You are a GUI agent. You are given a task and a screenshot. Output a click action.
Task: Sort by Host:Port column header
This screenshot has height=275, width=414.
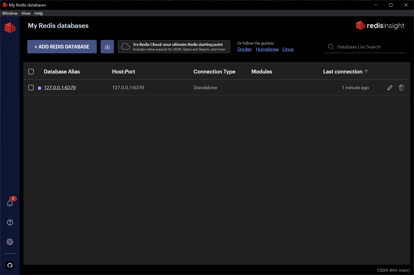tap(124, 72)
